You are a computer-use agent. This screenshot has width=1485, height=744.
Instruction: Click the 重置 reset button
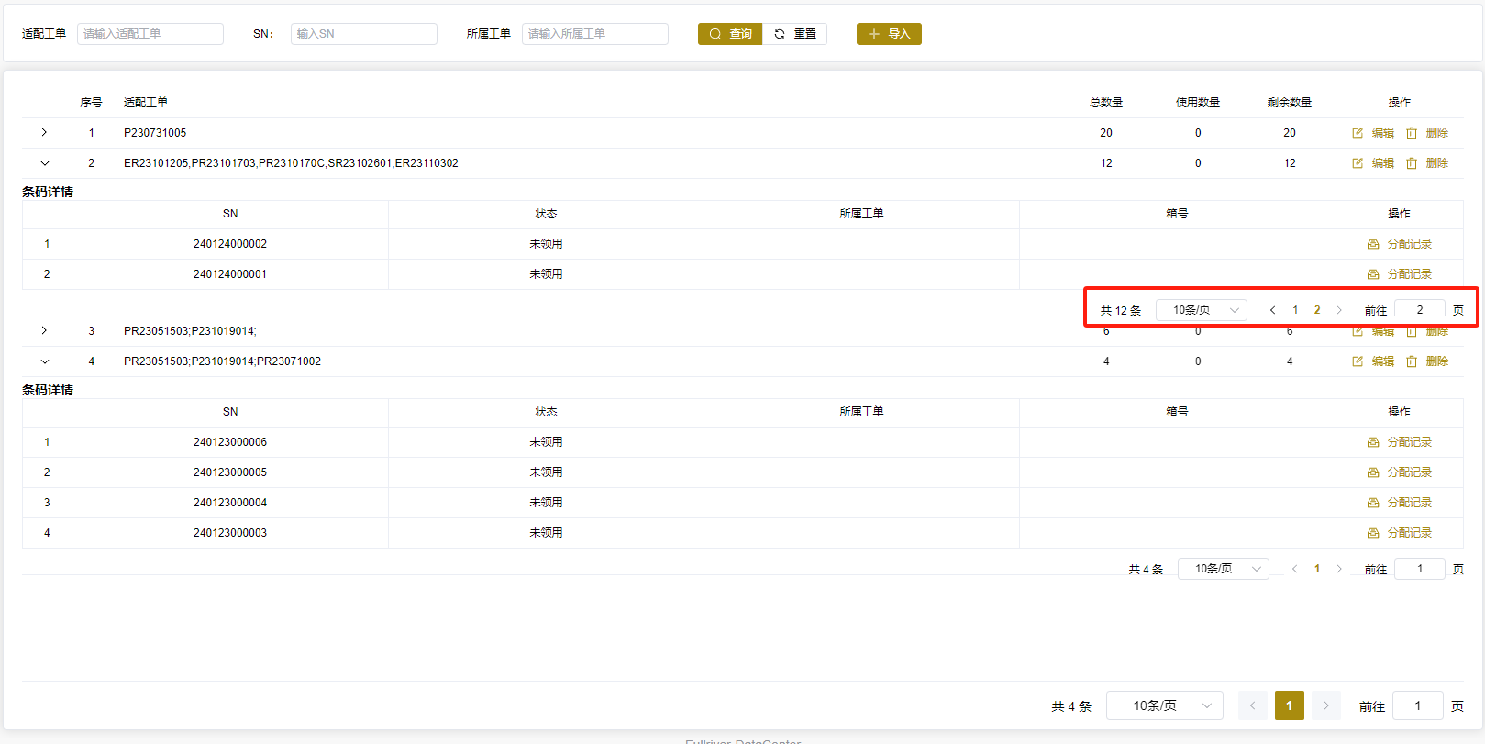[x=794, y=34]
